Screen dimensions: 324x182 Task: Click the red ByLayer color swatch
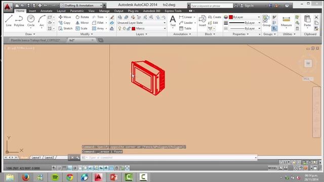[231, 17]
